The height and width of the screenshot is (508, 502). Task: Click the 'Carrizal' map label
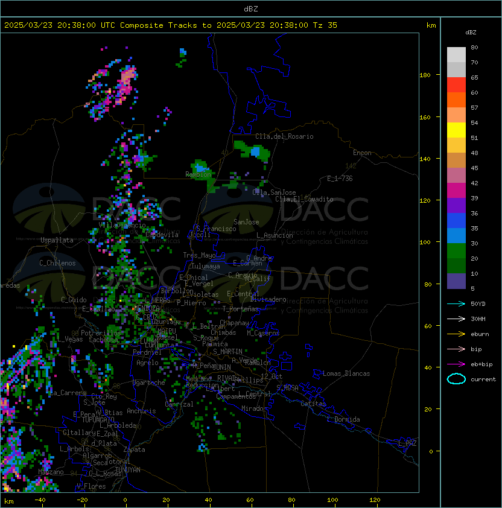[179, 404]
